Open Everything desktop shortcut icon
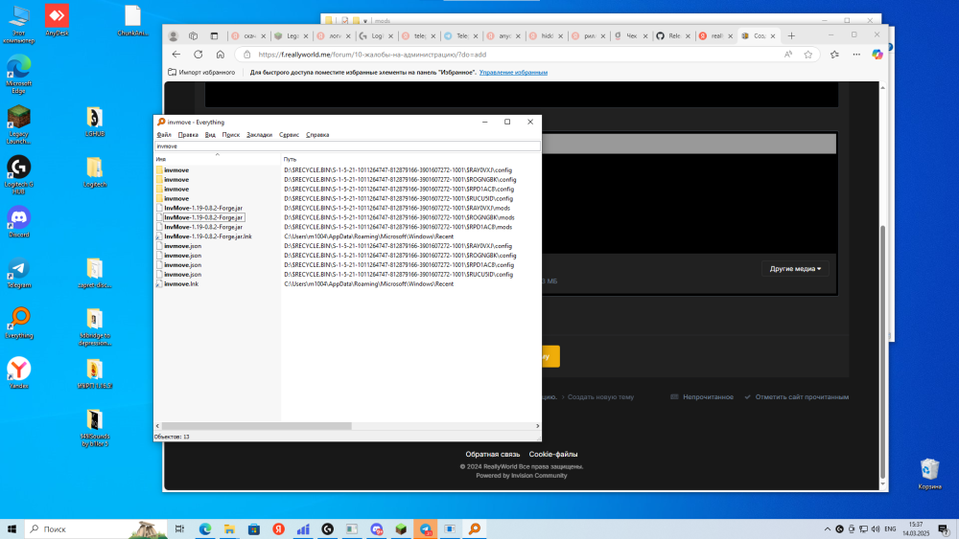The height and width of the screenshot is (539, 959). 18,323
